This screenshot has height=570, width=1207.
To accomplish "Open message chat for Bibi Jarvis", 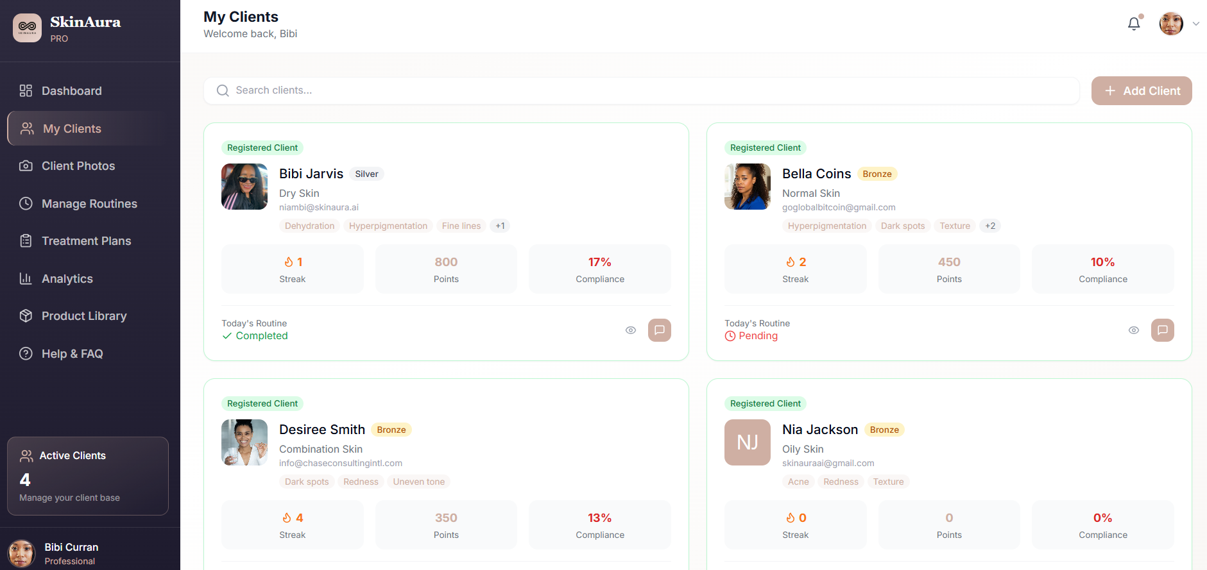I will pyautogui.click(x=659, y=330).
